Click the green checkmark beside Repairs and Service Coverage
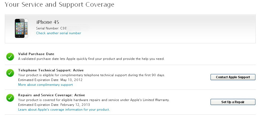This screenshot has width=260, height=116. (10, 98)
